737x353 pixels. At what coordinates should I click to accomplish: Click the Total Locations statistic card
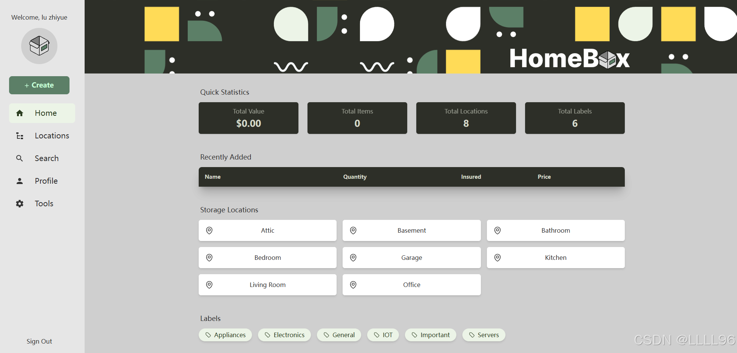point(466,118)
